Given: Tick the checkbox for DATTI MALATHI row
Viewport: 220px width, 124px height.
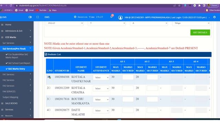Looking at the screenshot, I should click(49, 110).
